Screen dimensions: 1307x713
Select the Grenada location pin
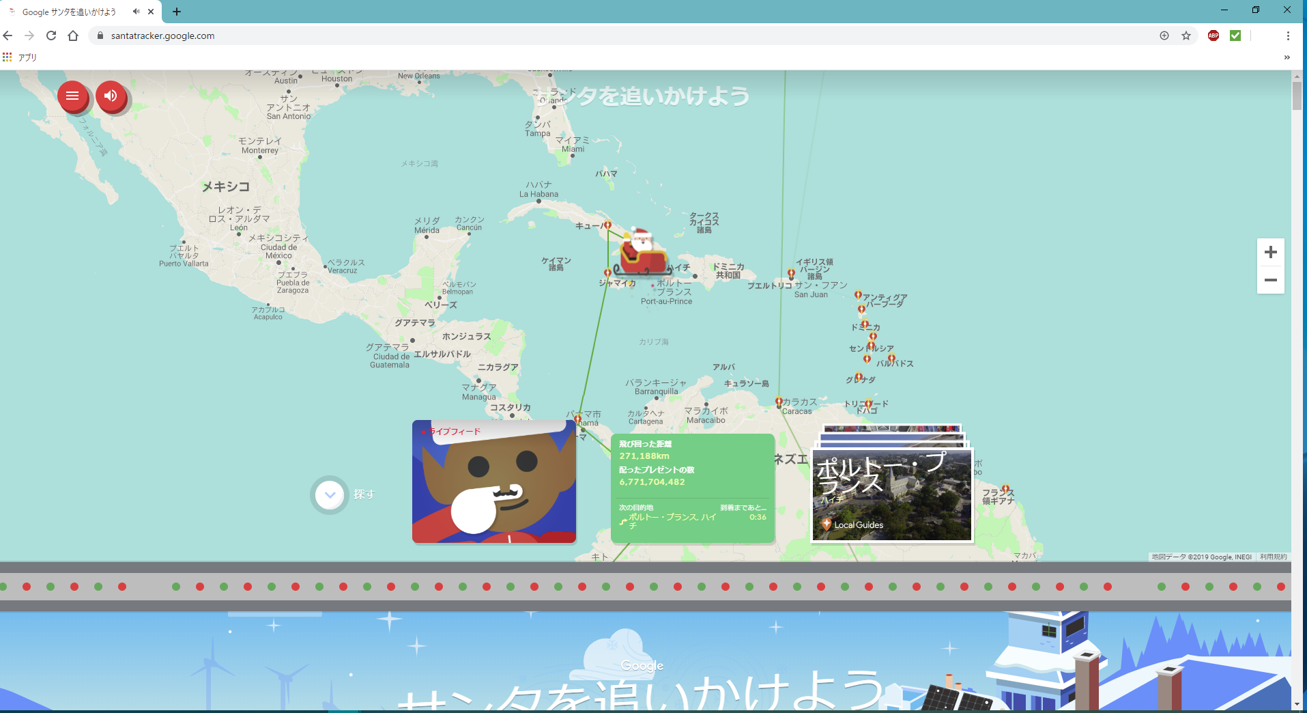(859, 376)
